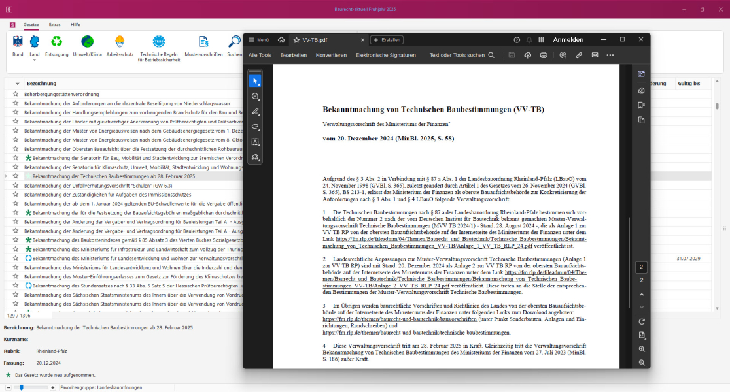Toggle star for Unfallverhütungsvorschrift Schulen row
This screenshot has height=392, width=730.
click(x=15, y=185)
